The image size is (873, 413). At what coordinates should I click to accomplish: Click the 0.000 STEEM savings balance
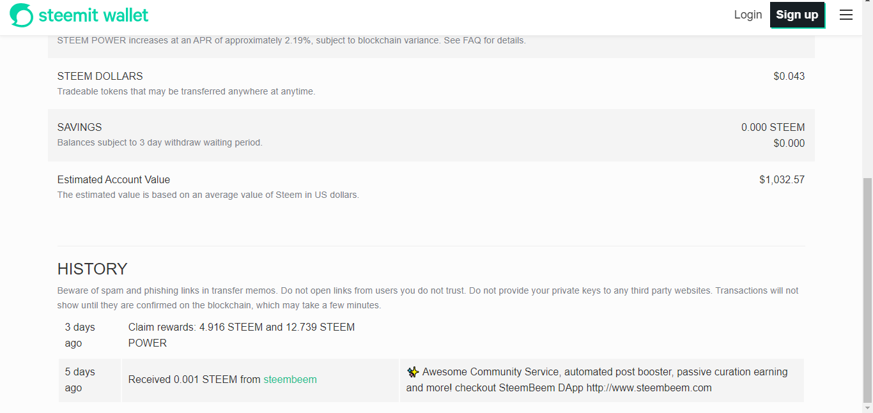coord(773,127)
